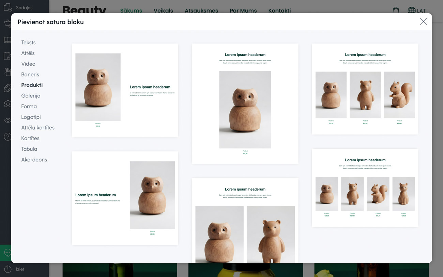The height and width of the screenshot is (277, 443).
Task: Select the Teksts block category
Action: tap(28, 43)
